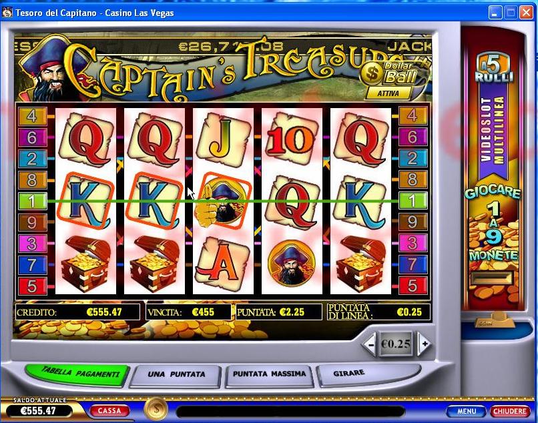
Task: Click the Una Puntata button
Action: coord(176,374)
